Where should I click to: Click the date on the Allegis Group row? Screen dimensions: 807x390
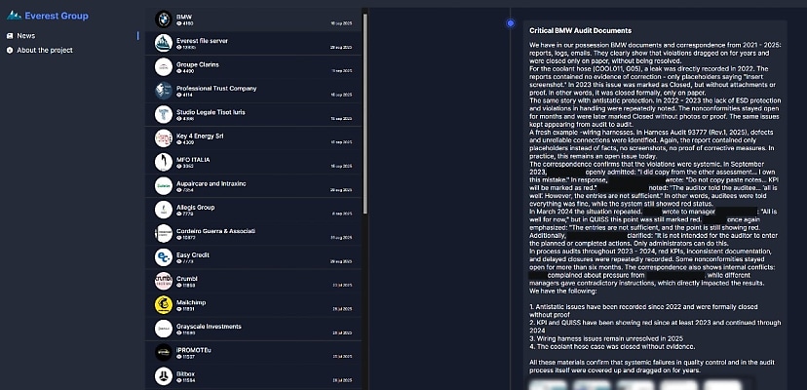(342, 214)
